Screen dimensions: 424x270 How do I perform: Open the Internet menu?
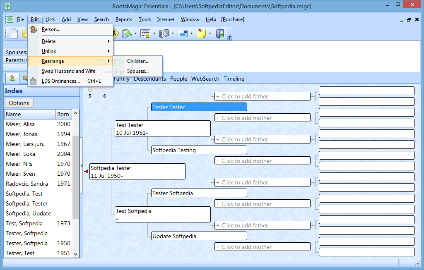(x=166, y=19)
